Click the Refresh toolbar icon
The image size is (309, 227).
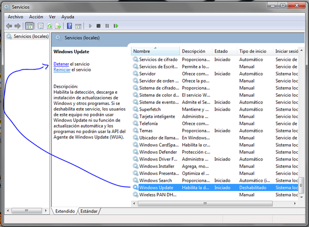[50, 26]
